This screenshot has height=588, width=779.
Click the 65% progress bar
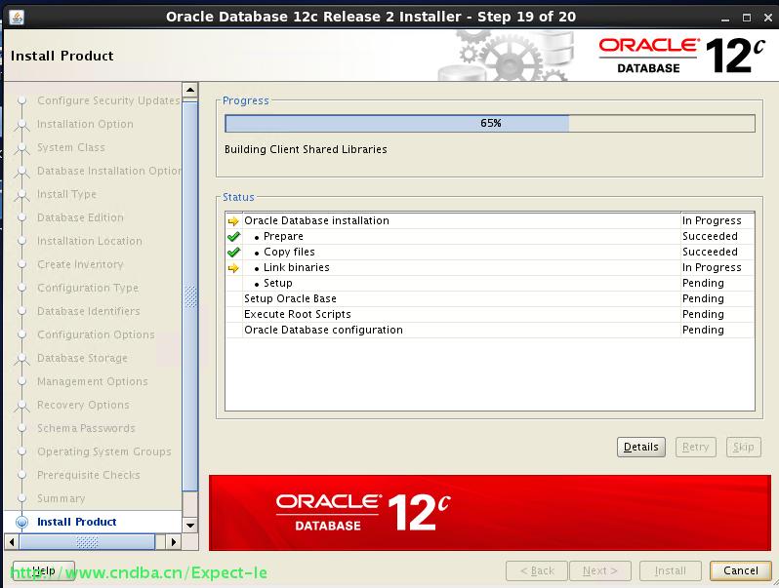490,124
